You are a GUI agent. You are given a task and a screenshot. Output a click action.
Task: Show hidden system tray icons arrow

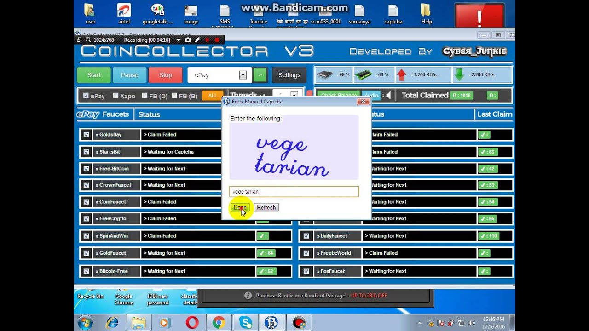[x=420, y=323]
